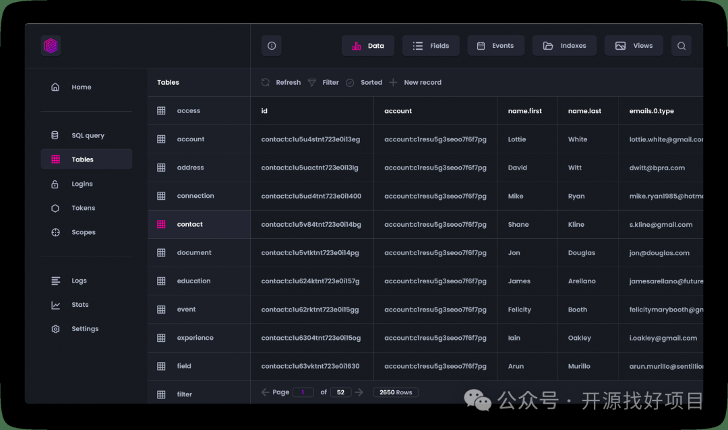728x430 pixels.
Task: Click the Tokens hexagon icon
Action: (x=55, y=208)
